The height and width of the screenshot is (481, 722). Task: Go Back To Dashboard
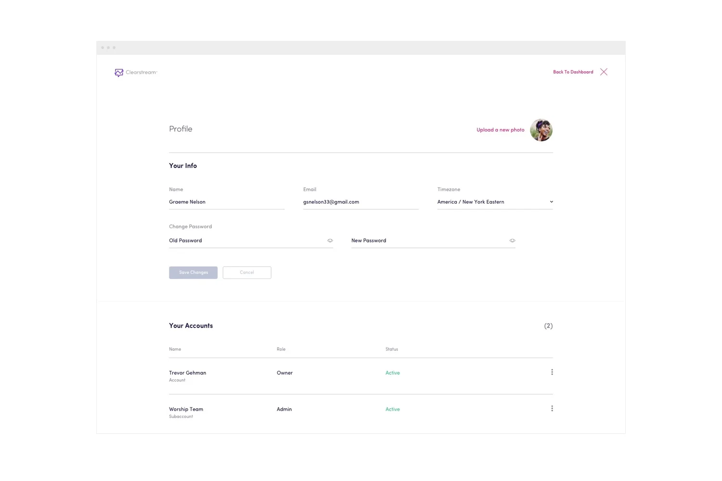pyautogui.click(x=573, y=72)
